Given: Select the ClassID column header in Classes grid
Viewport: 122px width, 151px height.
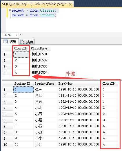Looking at the screenshot, I should tap(21, 48).
